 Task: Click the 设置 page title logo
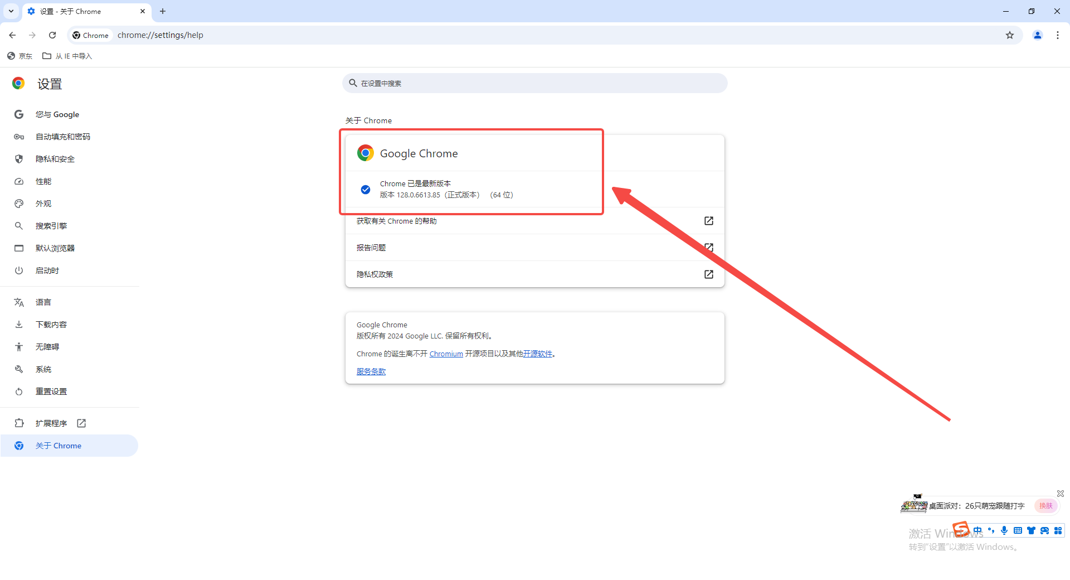tap(18, 84)
